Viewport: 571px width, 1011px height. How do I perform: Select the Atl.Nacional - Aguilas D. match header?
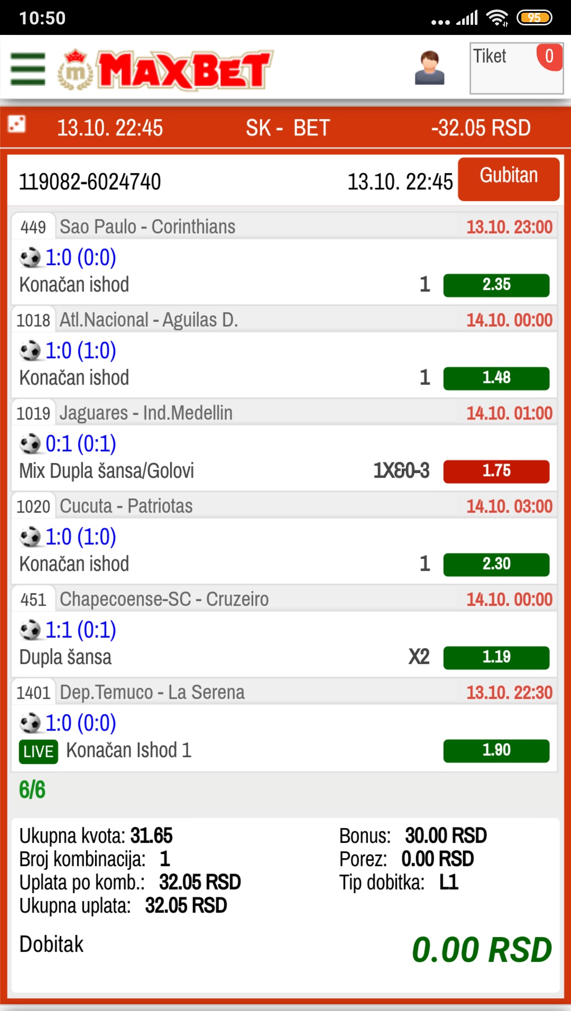tap(284, 320)
